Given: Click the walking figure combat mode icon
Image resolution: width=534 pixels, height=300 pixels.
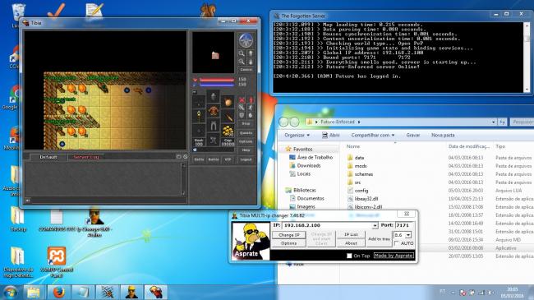Looking at the screenshot, I should click(x=251, y=108).
